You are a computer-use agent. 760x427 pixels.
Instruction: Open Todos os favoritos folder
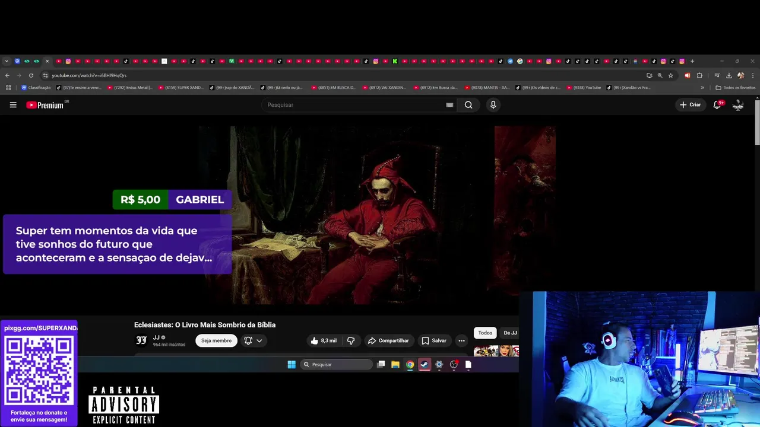click(x=736, y=88)
